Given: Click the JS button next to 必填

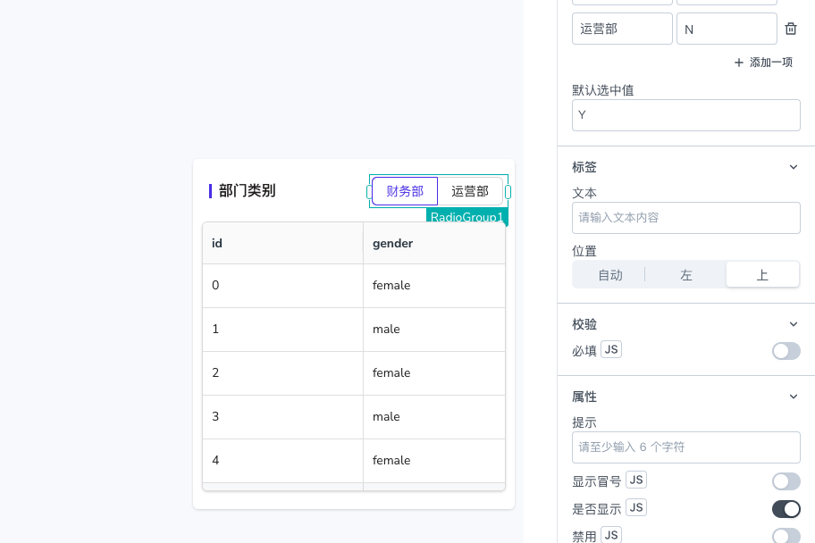Looking at the screenshot, I should click(611, 349).
